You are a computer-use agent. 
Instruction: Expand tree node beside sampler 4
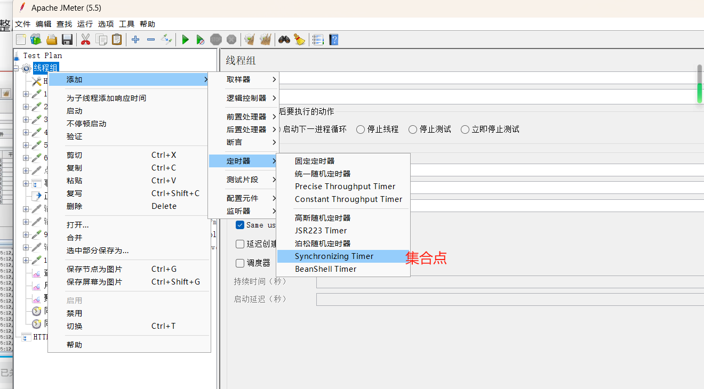coord(26,132)
